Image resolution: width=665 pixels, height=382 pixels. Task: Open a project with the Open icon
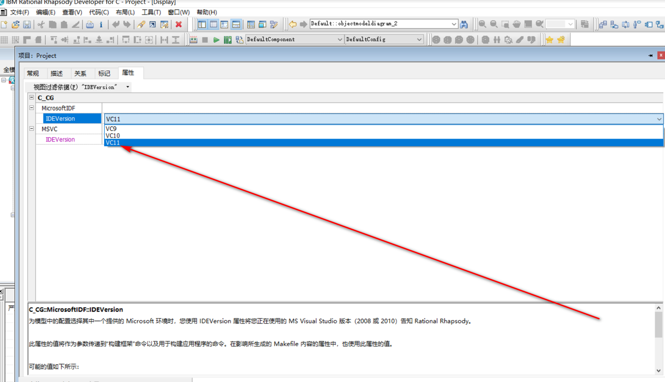click(15, 24)
